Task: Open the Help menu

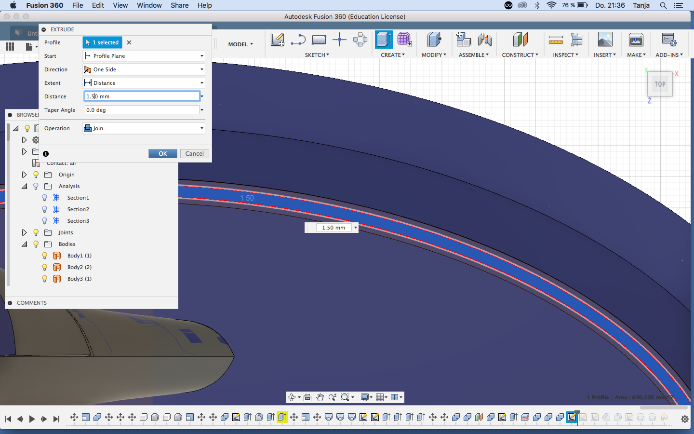Action: pos(205,5)
